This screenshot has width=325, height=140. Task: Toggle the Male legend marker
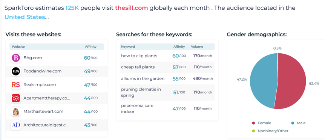coord(293,123)
